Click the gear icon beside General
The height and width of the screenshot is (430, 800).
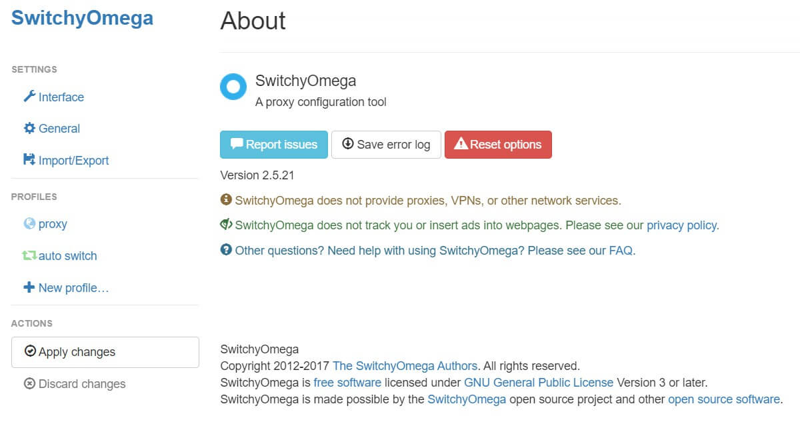point(29,128)
